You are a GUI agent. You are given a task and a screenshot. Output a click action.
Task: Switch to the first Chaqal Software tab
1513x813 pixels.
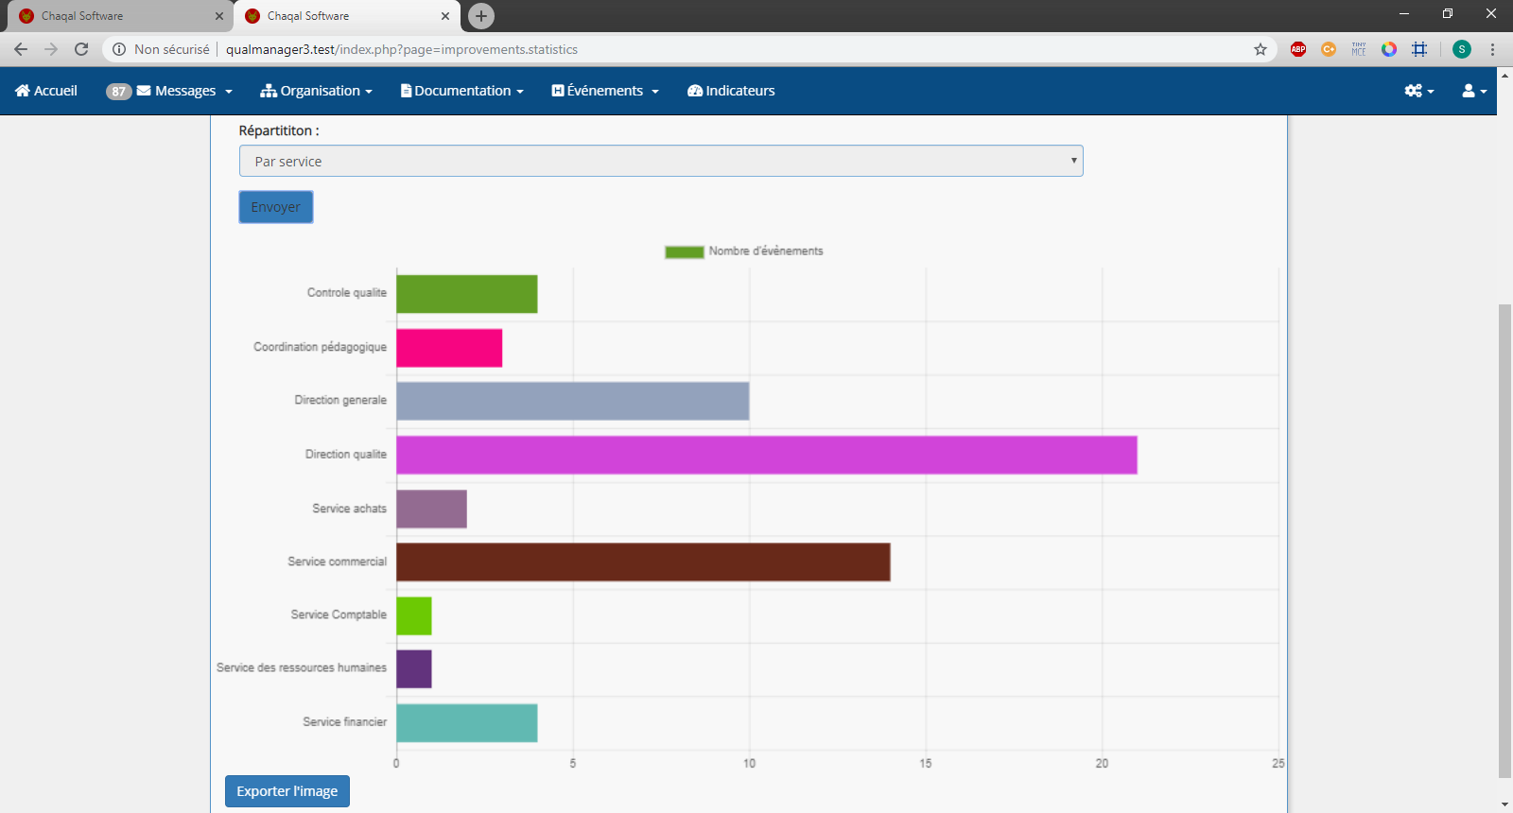click(113, 16)
